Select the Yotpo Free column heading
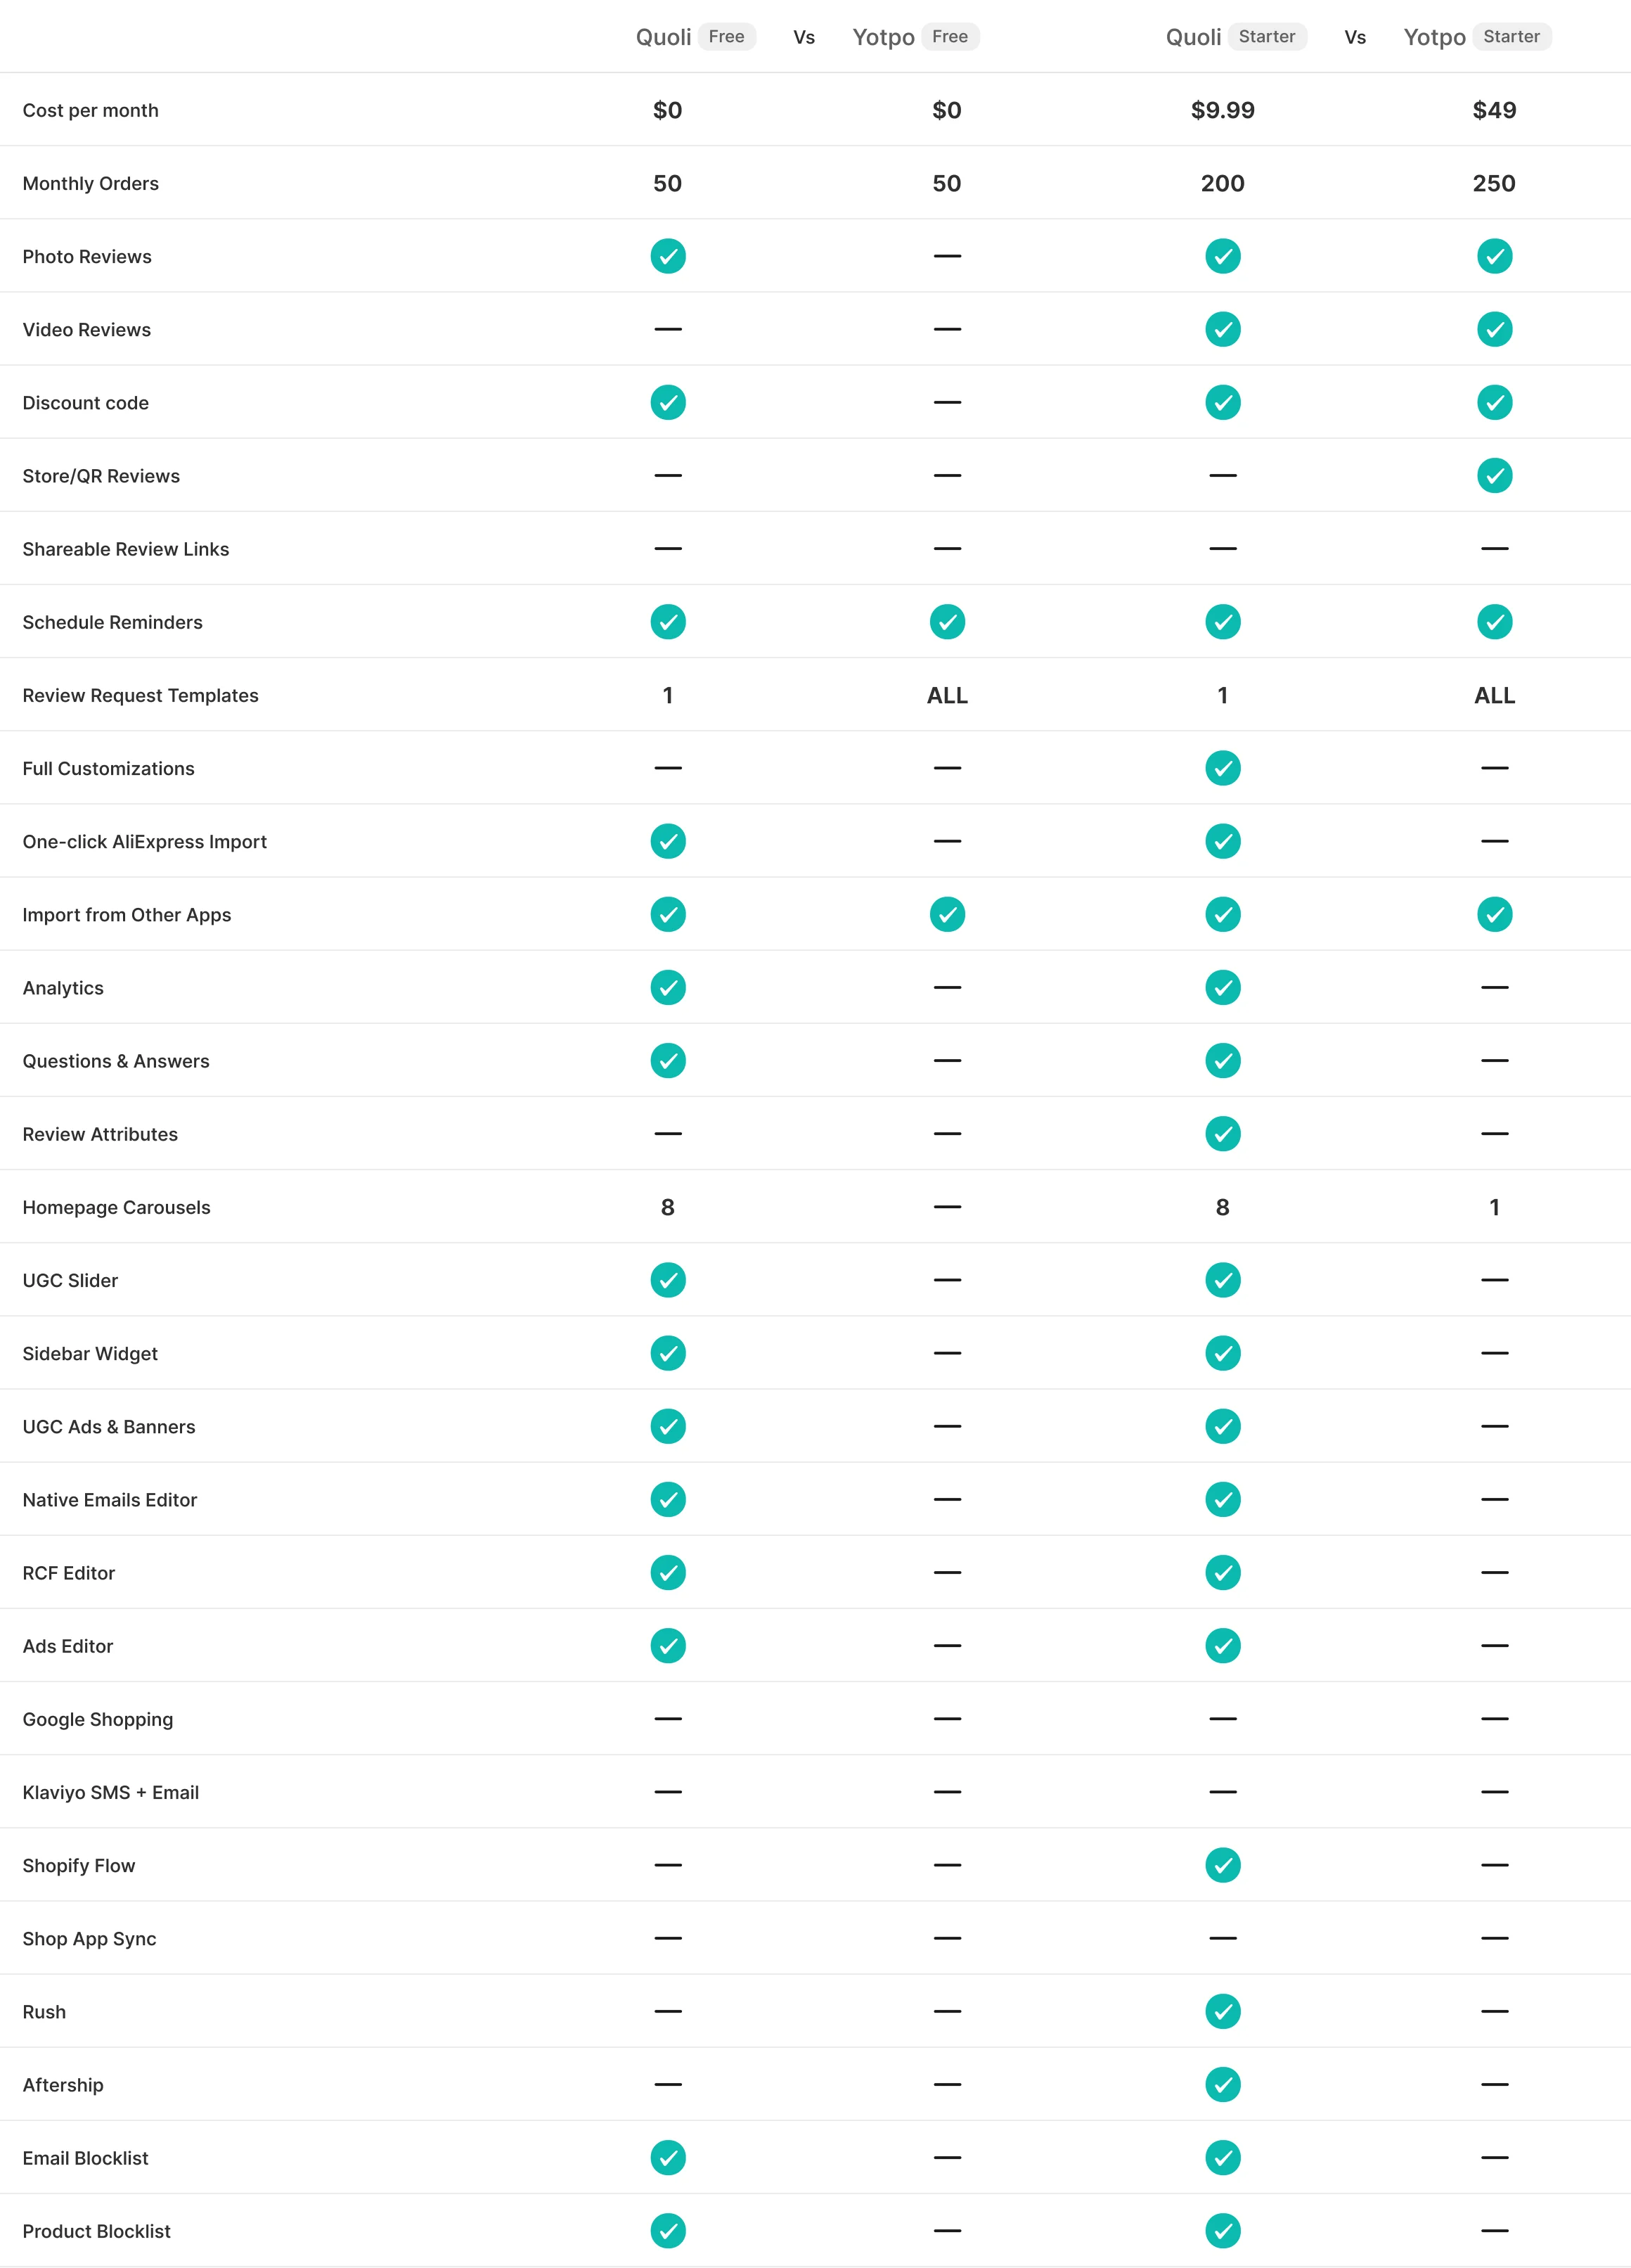Image resolution: width=1631 pixels, height=2268 pixels. 884,37
